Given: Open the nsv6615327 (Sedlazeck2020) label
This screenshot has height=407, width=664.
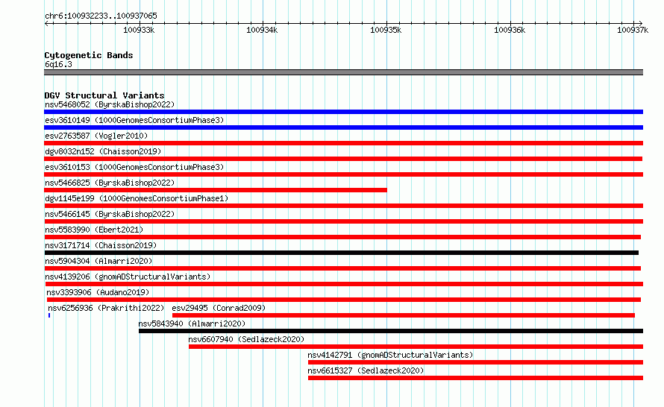Looking at the screenshot, I should [x=366, y=370].
